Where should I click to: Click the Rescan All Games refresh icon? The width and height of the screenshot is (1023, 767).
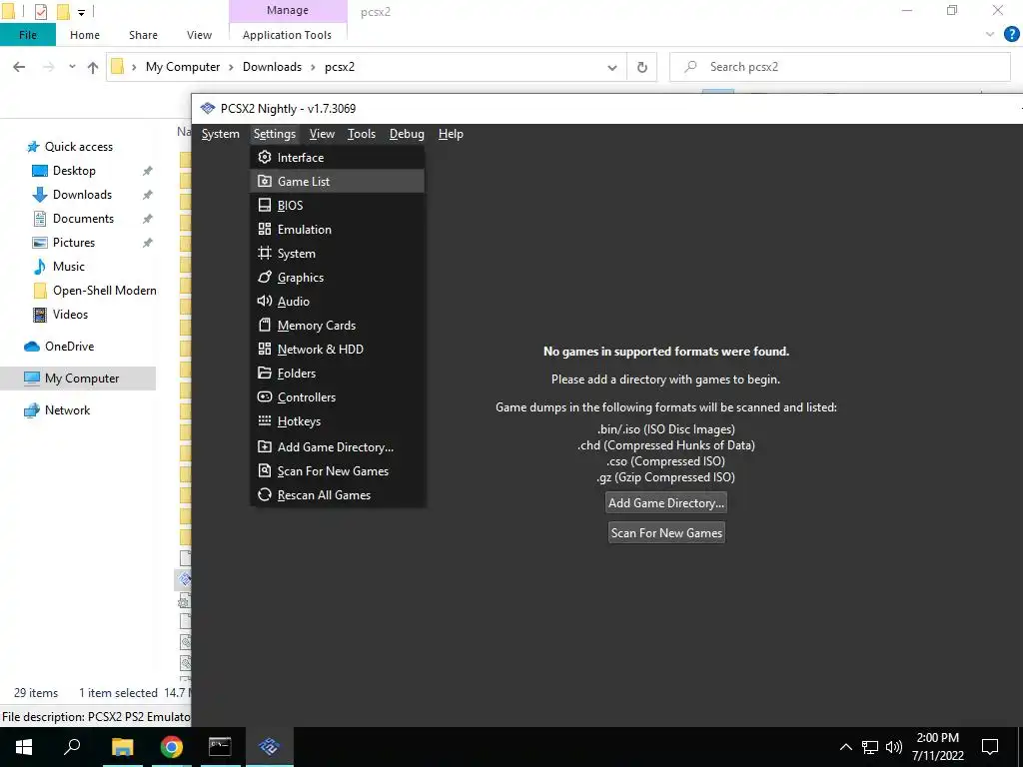(264, 495)
